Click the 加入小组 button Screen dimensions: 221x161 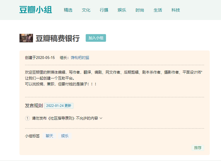96,38
